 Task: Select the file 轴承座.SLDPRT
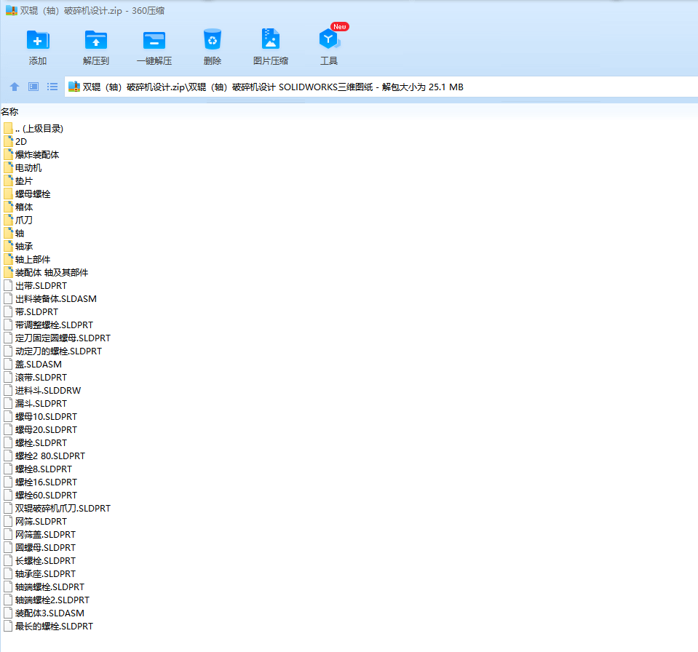tap(39, 573)
